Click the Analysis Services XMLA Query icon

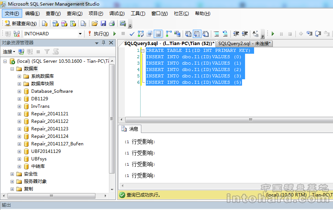[73, 23]
